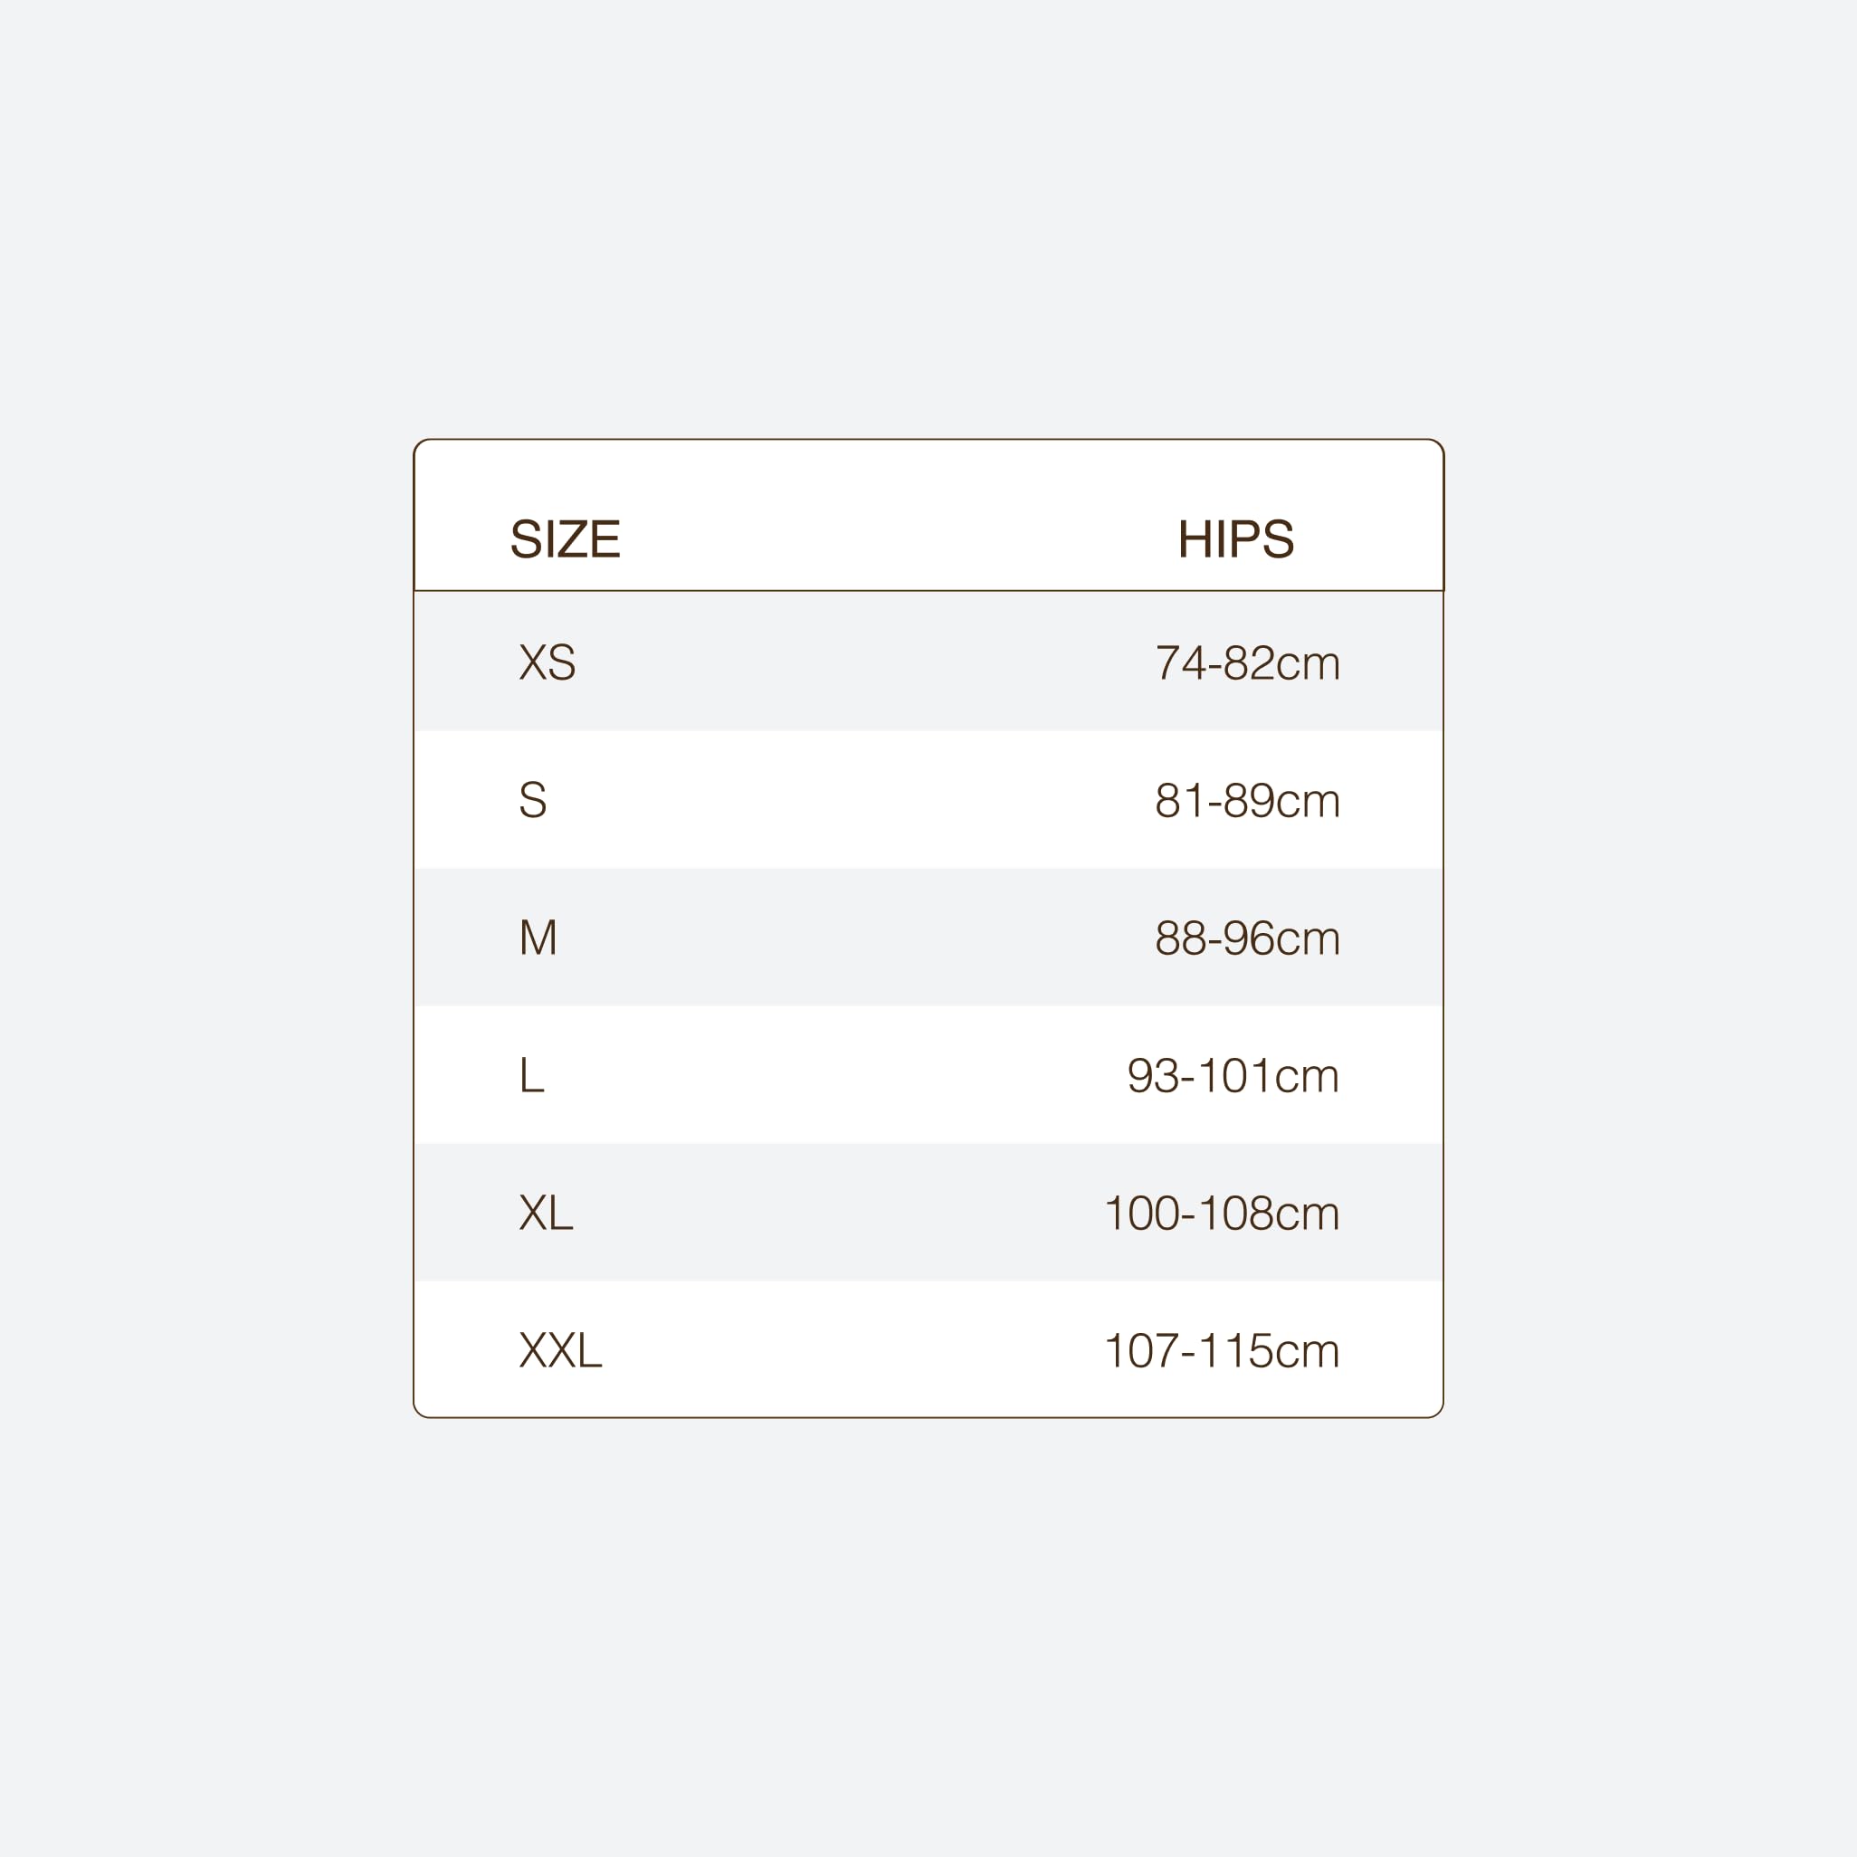Click the 74-82cm hips measurement
Viewport: 1857px width, 1857px height.
pos(1248,662)
